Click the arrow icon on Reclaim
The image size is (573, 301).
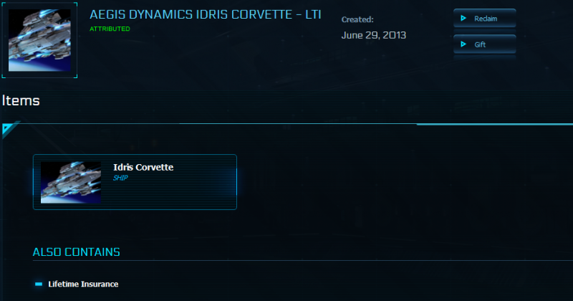[x=463, y=19]
